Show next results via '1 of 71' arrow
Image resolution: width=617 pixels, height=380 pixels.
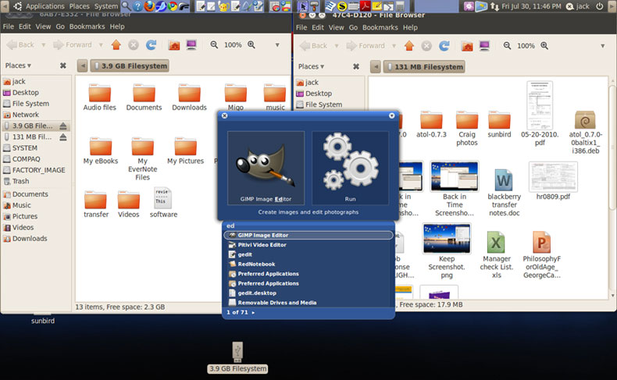point(253,313)
